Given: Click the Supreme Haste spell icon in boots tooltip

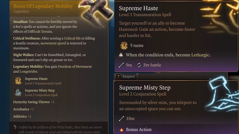Looking at the screenshot, I should (x=18, y=81).
